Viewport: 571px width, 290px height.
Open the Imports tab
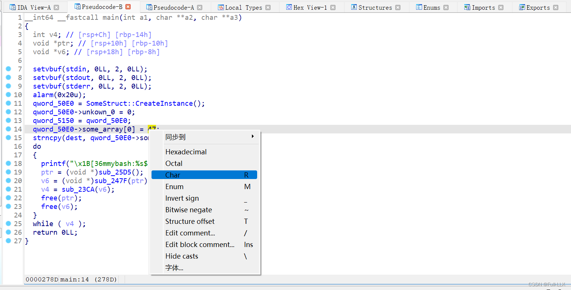(483, 7)
